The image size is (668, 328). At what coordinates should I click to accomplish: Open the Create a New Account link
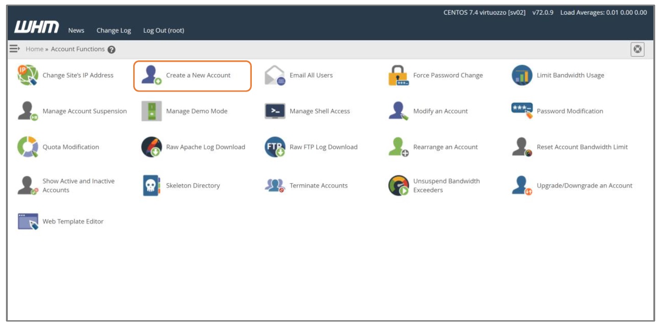click(x=198, y=75)
